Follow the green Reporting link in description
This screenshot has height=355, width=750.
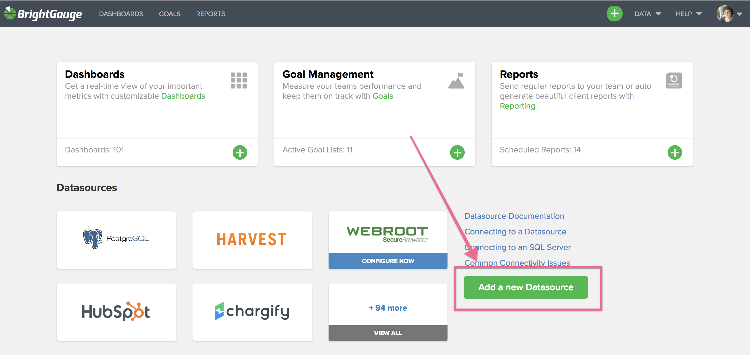[x=517, y=106]
